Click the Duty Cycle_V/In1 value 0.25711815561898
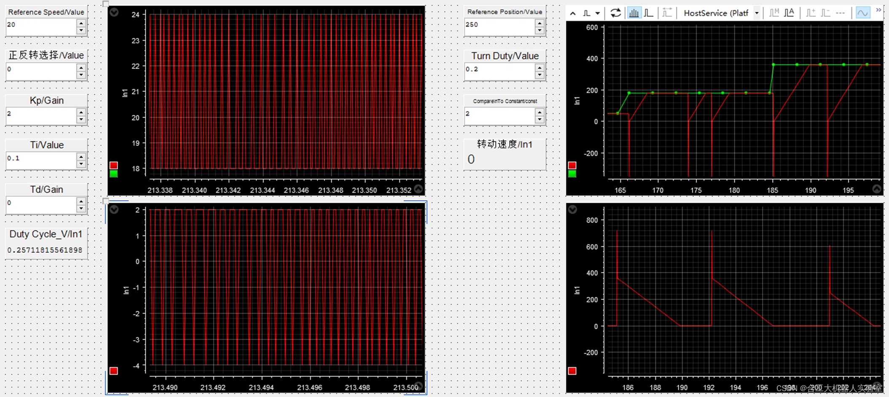The height and width of the screenshot is (397, 889). (45, 250)
